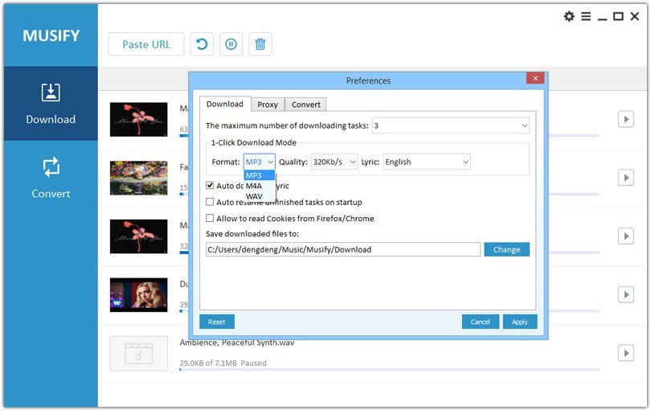Enable reading Cookies from Firefox/Chrome
Image resolution: width=651 pixels, height=411 pixels.
(211, 218)
